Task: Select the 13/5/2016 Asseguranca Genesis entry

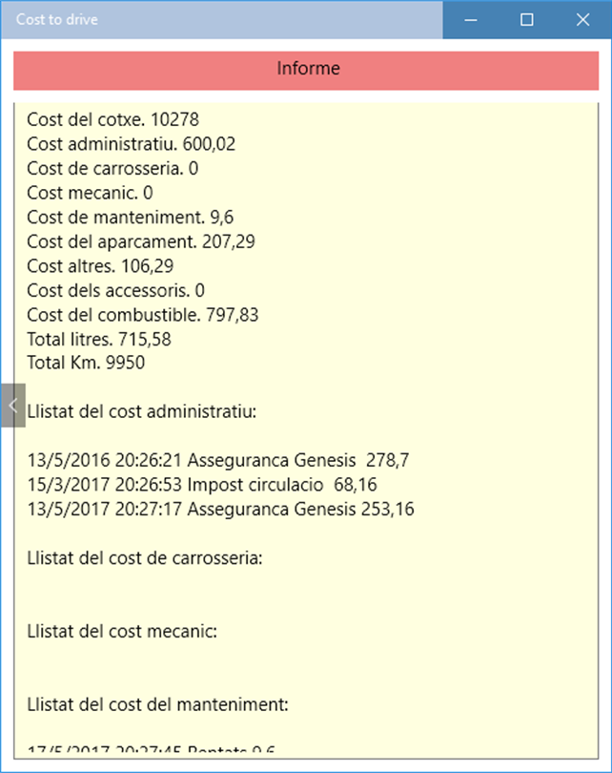Action: click(x=217, y=460)
